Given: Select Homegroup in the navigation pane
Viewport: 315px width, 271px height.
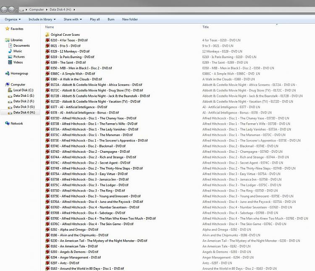Looking at the screenshot, I should pyautogui.click(x=19, y=74).
